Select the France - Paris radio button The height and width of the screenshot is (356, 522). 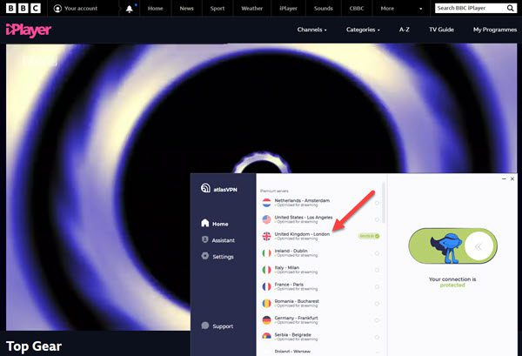[x=377, y=286]
